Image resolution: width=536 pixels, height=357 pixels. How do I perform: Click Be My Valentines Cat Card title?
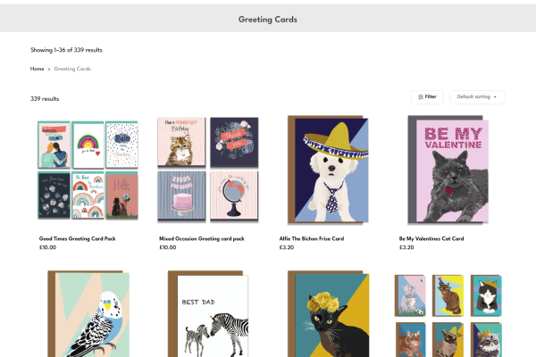[x=431, y=238]
